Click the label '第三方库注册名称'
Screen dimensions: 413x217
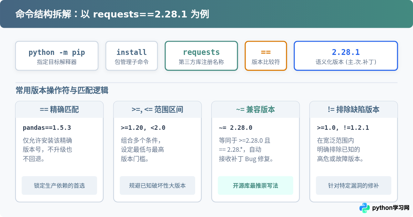click(201, 62)
